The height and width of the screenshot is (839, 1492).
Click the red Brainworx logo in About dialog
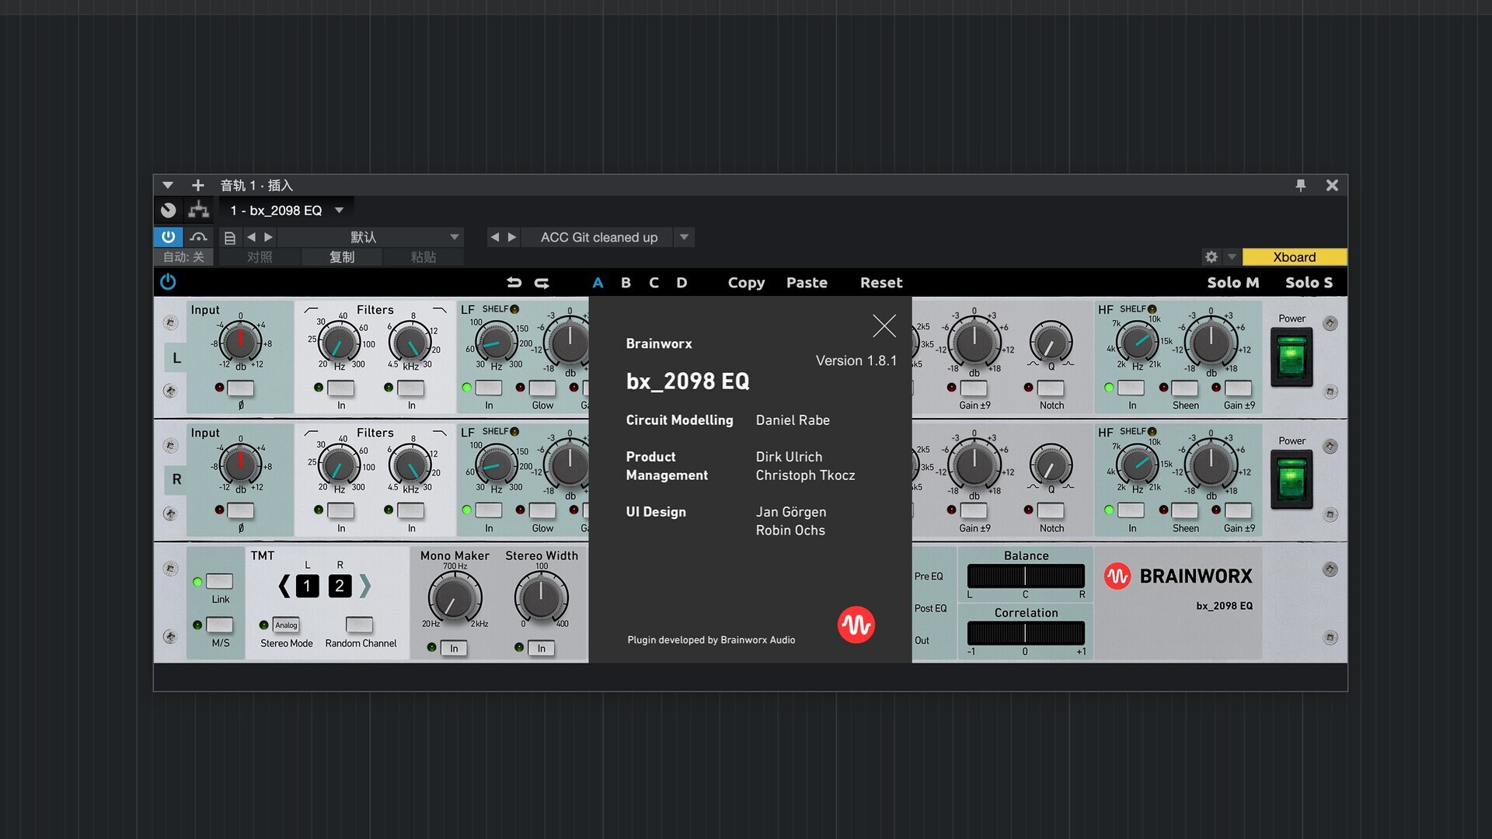click(856, 625)
